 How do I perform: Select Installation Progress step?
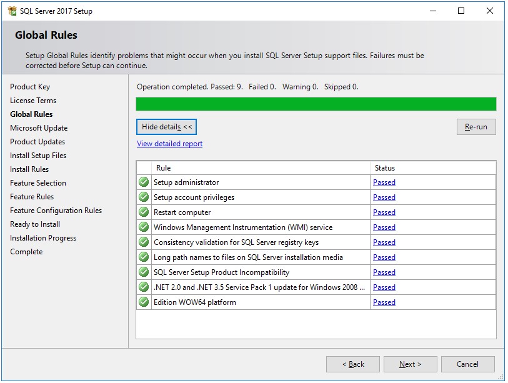[x=42, y=238]
